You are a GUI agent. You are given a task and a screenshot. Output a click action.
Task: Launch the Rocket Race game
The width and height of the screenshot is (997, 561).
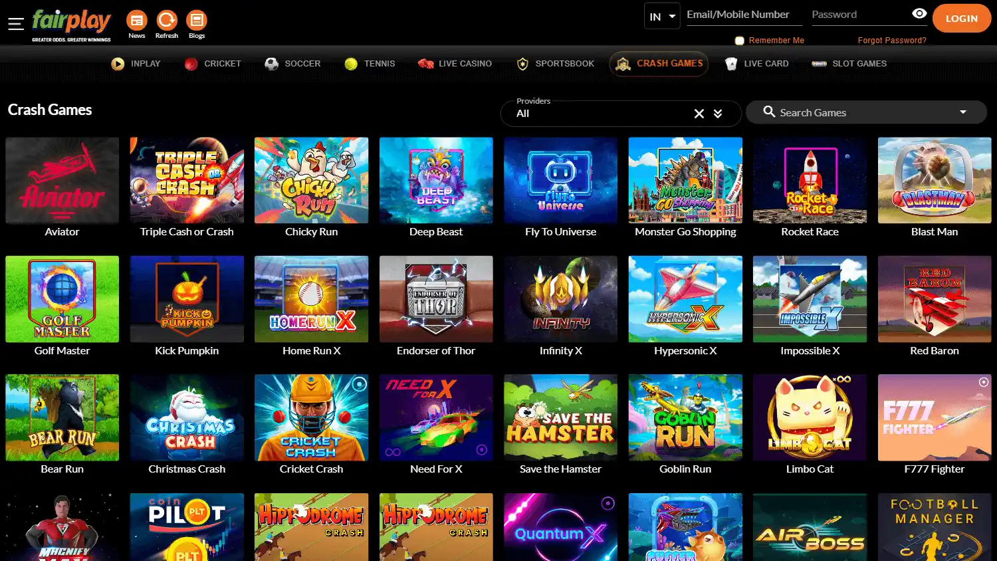click(x=810, y=180)
